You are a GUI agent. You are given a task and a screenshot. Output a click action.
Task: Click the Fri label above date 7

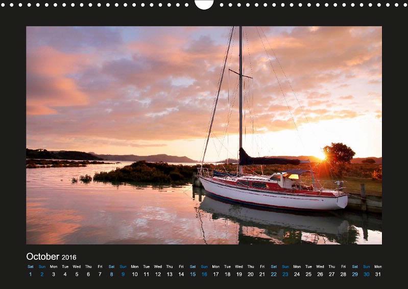(x=100, y=266)
